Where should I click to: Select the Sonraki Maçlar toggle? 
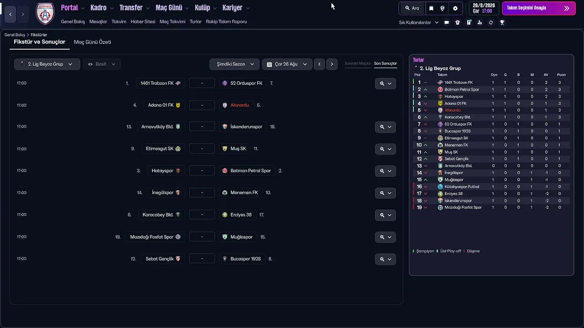[x=358, y=63]
